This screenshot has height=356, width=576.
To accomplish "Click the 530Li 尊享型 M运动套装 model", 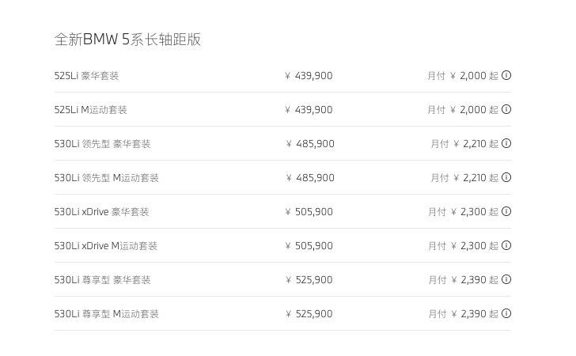I will (x=106, y=314).
